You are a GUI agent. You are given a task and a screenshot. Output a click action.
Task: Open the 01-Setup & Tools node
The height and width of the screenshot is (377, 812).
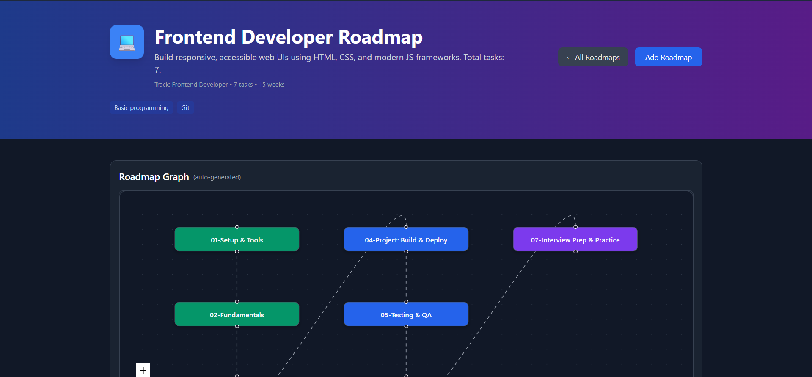pos(237,239)
